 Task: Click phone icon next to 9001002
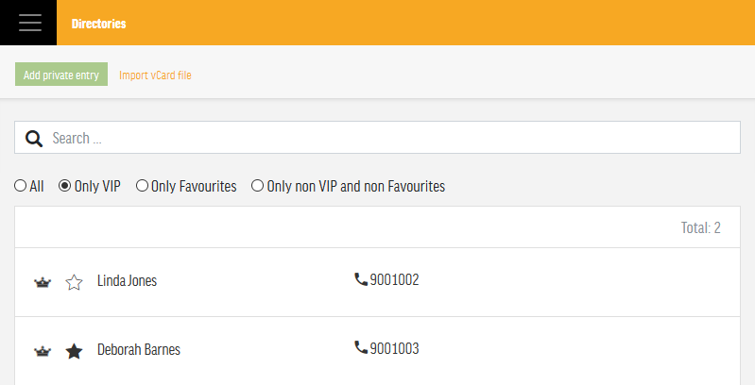[361, 279]
